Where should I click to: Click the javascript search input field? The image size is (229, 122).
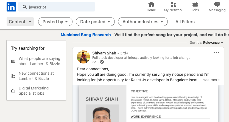60,7
